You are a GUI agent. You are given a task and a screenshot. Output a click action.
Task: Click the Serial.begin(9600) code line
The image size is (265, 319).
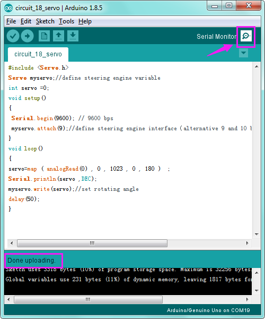coord(62,118)
